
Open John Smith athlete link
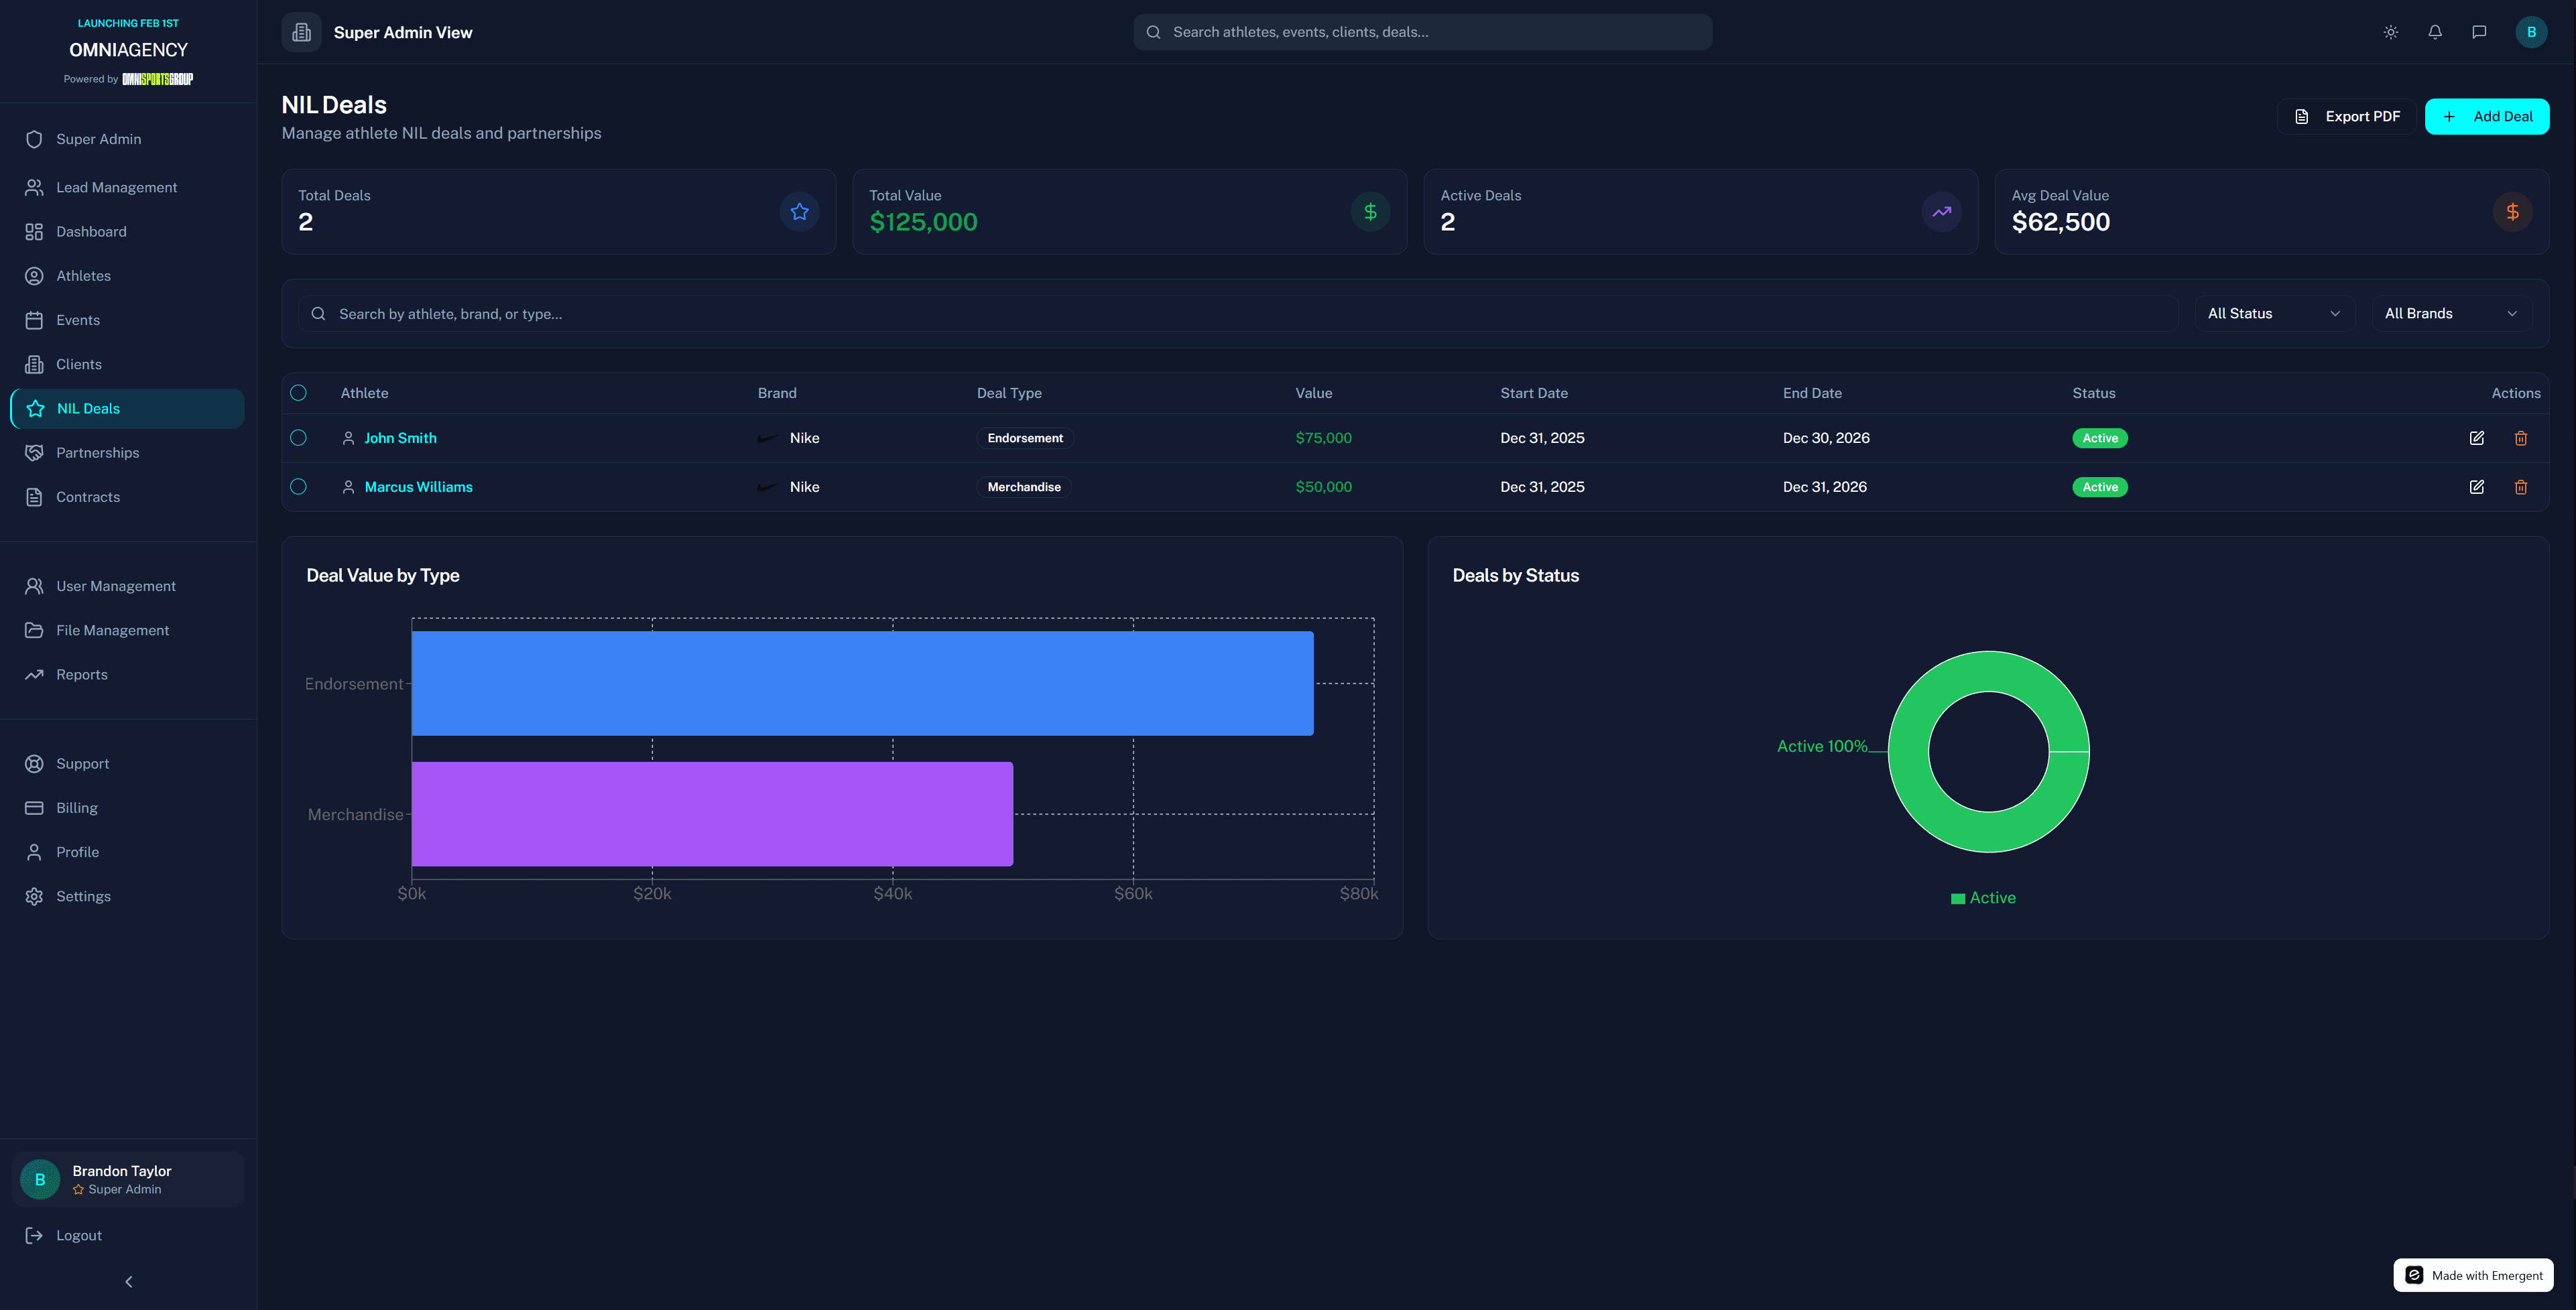400,438
